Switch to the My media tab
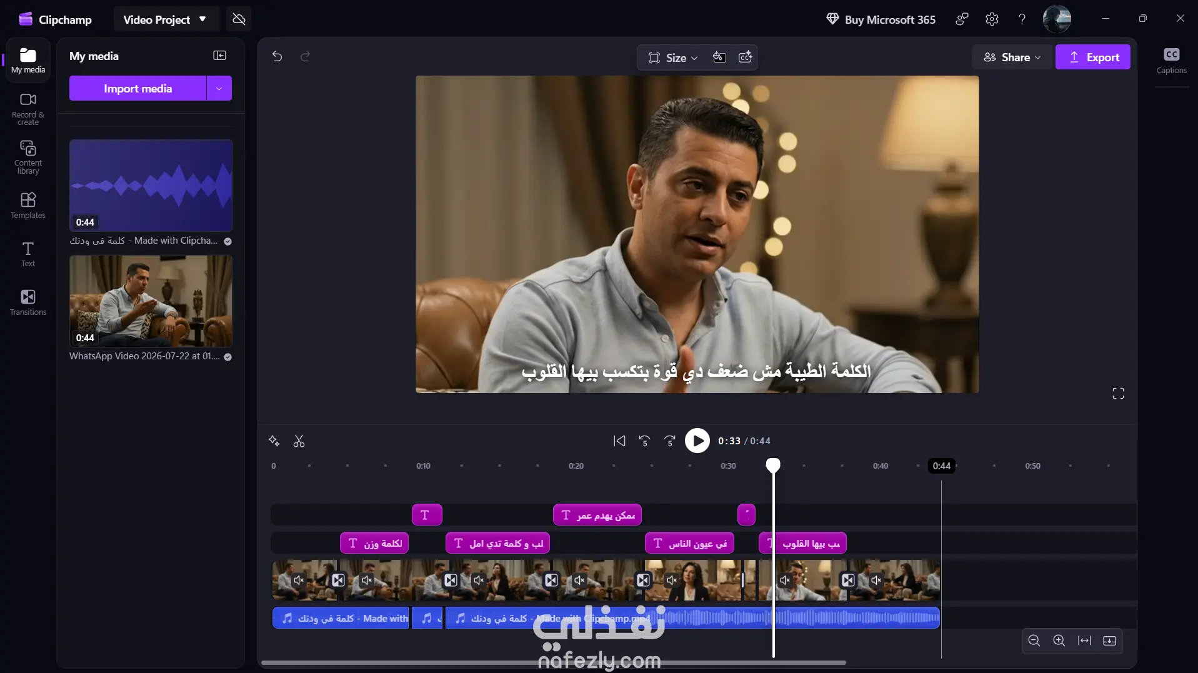 coord(28,61)
